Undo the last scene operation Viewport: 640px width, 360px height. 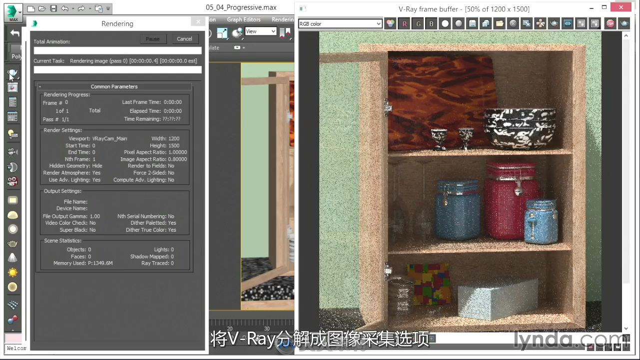click(x=64, y=8)
